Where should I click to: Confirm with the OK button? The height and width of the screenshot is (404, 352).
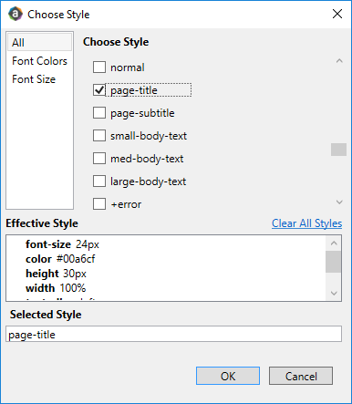click(x=228, y=376)
